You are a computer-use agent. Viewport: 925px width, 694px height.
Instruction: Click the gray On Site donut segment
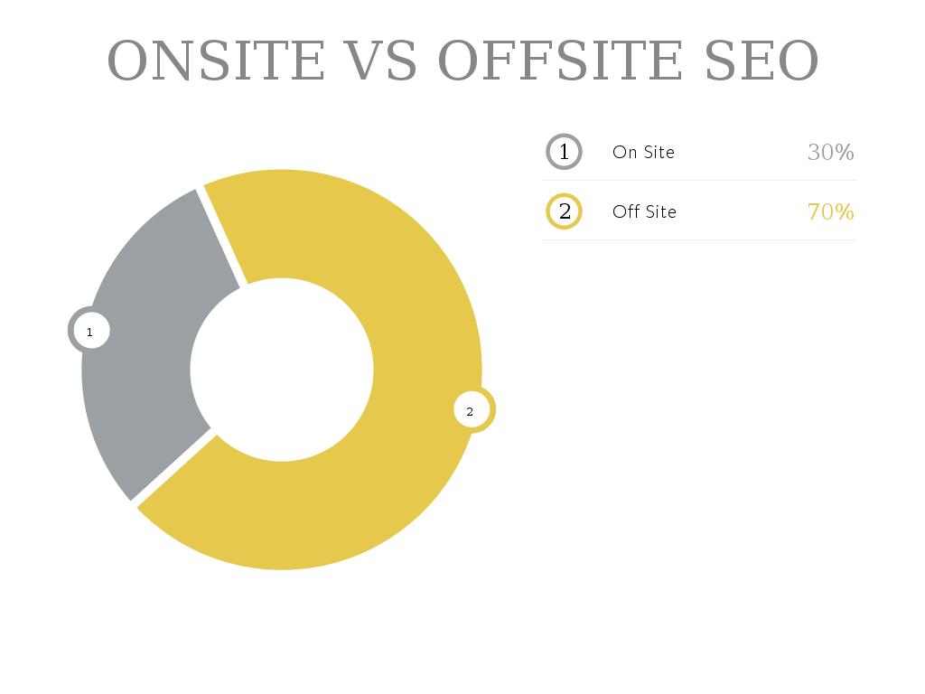click(x=145, y=361)
